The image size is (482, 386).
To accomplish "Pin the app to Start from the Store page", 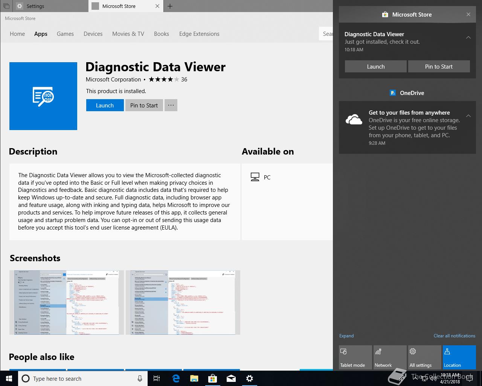I will point(144,105).
